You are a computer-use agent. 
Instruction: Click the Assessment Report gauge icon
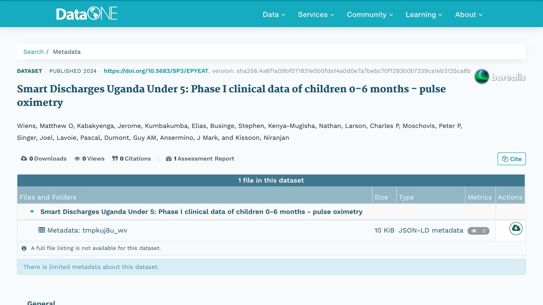[x=169, y=158]
